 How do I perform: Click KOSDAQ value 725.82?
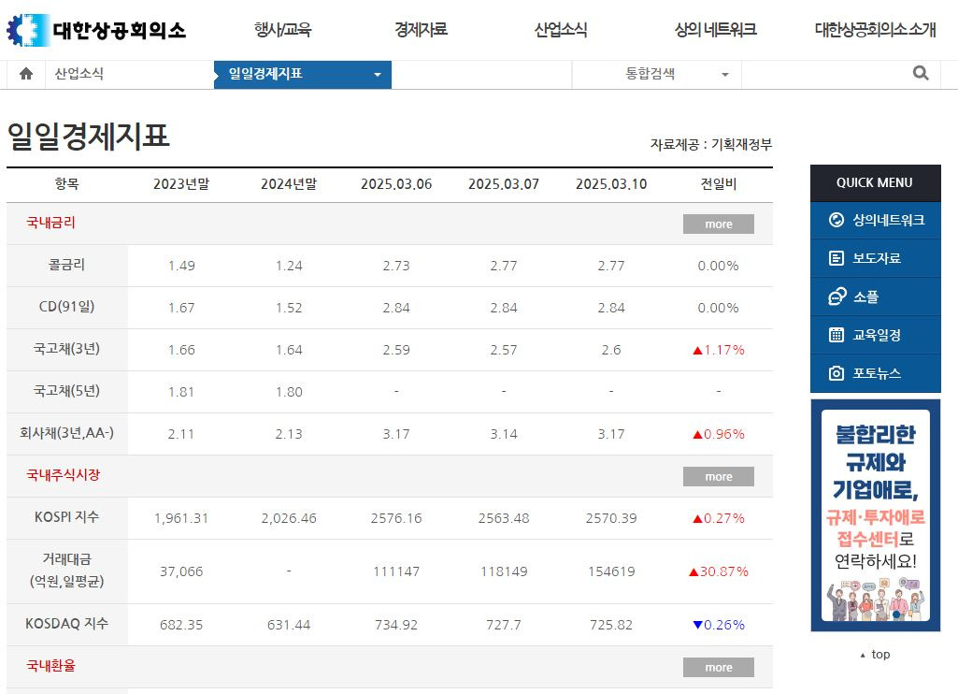[611, 625]
